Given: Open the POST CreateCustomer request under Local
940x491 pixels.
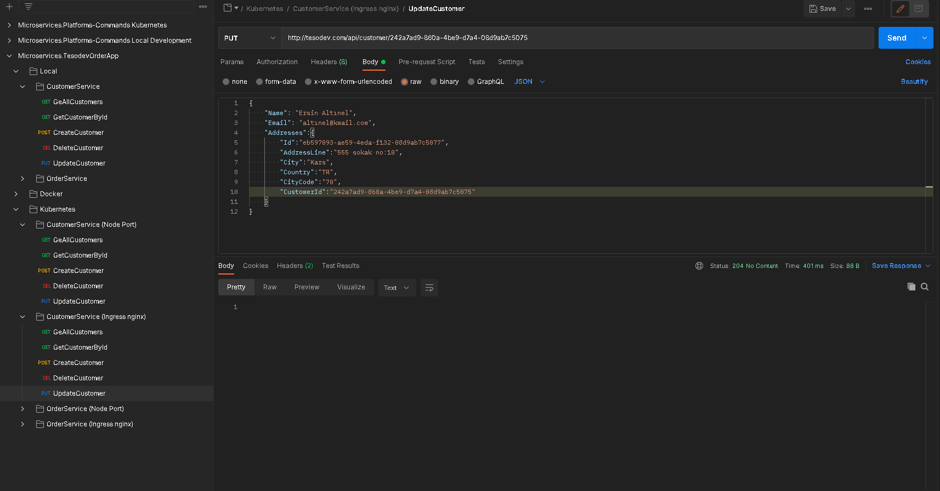Looking at the screenshot, I should (x=78, y=133).
